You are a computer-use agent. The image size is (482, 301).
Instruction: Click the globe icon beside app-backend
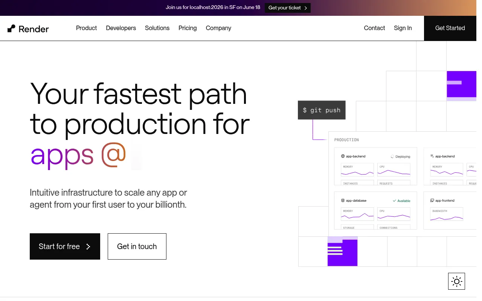[x=343, y=156]
